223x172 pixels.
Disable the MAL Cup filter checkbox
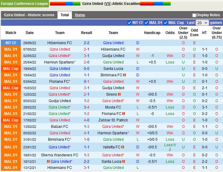(x=166, y=23)
